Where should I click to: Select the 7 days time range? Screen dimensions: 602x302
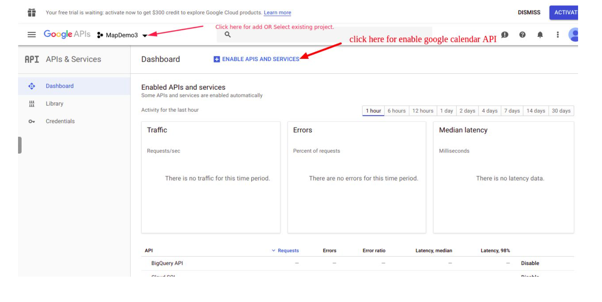pos(512,111)
